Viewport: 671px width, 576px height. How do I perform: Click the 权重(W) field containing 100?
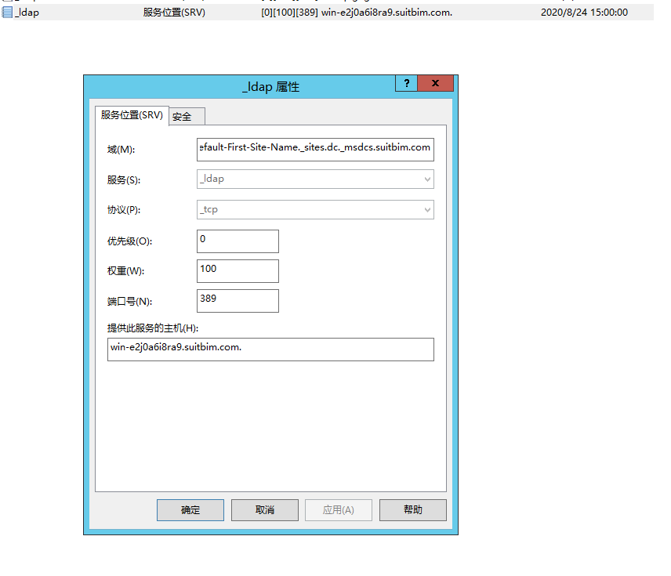pos(238,270)
